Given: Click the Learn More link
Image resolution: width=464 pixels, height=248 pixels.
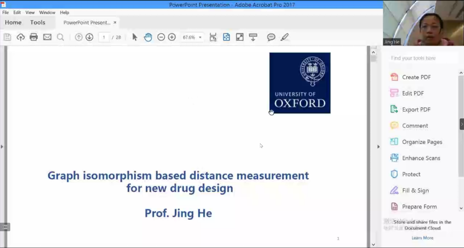Looking at the screenshot, I should point(422,238).
